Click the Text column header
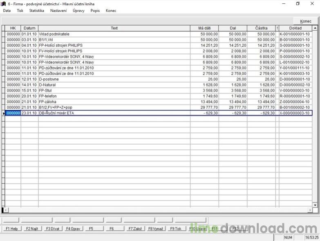The width and height of the screenshot is (320, 241). pyautogui.click(x=114, y=28)
